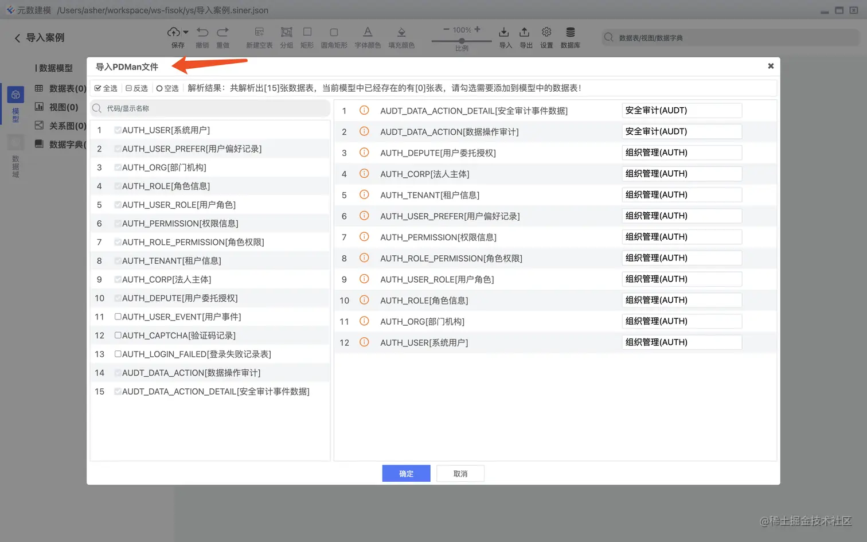Go back using the arrow beside 导入案例

[17, 38]
